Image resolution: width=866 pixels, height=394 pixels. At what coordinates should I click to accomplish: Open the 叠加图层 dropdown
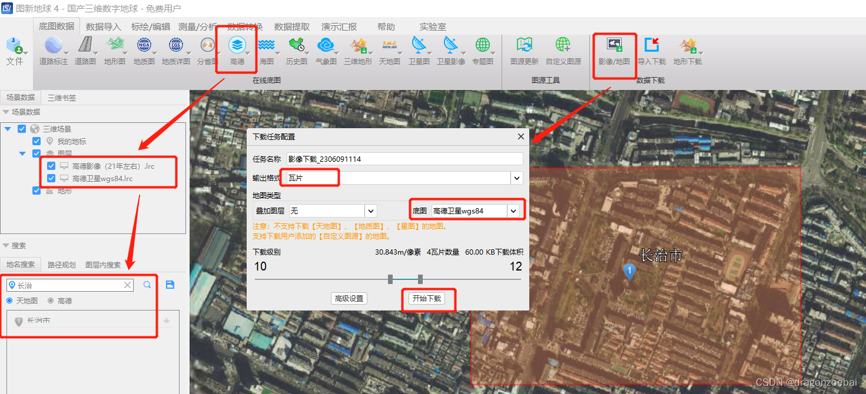371,211
